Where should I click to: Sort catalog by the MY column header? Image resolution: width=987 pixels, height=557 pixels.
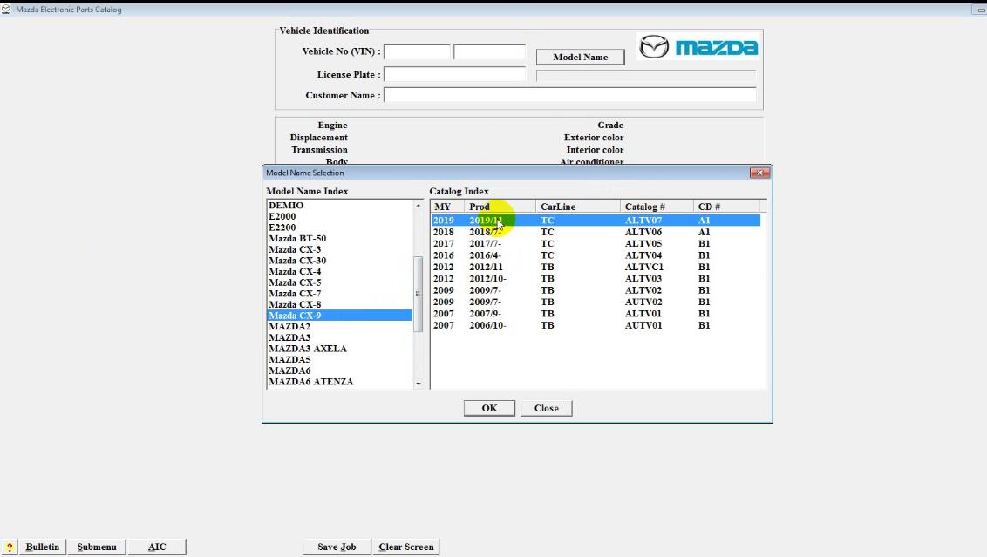447,207
